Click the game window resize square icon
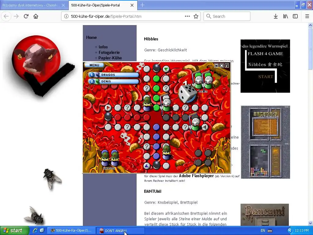The height and width of the screenshot is (235, 313). pos(216,65)
